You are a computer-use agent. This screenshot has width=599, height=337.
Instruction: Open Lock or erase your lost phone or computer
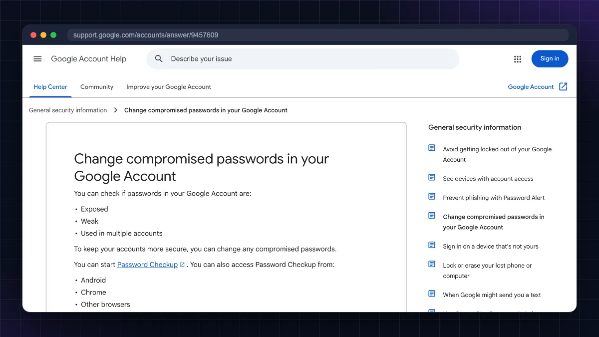pyautogui.click(x=487, y=271)
